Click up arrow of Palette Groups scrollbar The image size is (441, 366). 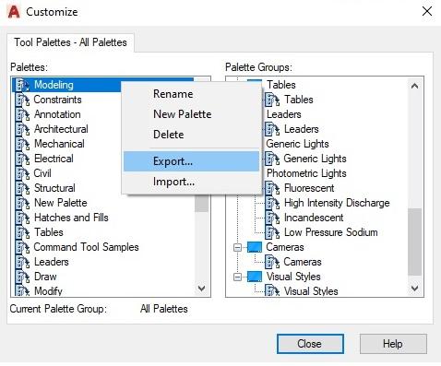click(414, 86)
